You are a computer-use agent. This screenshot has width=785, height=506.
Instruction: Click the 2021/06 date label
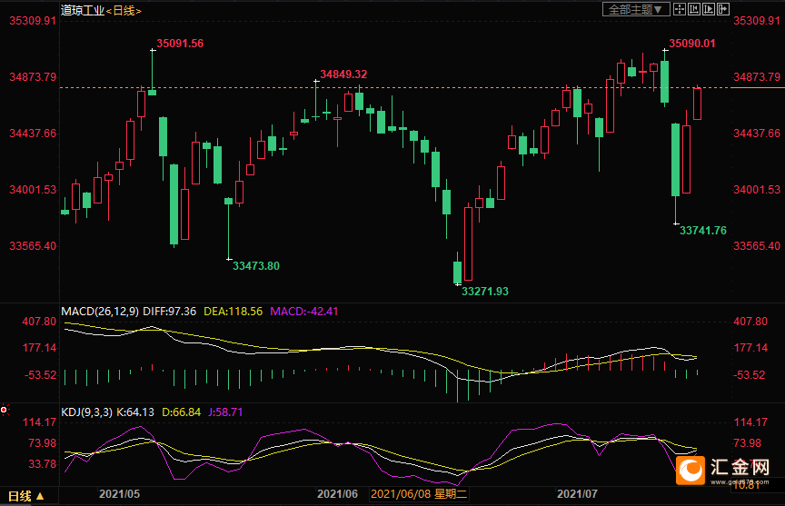[337, 494]
